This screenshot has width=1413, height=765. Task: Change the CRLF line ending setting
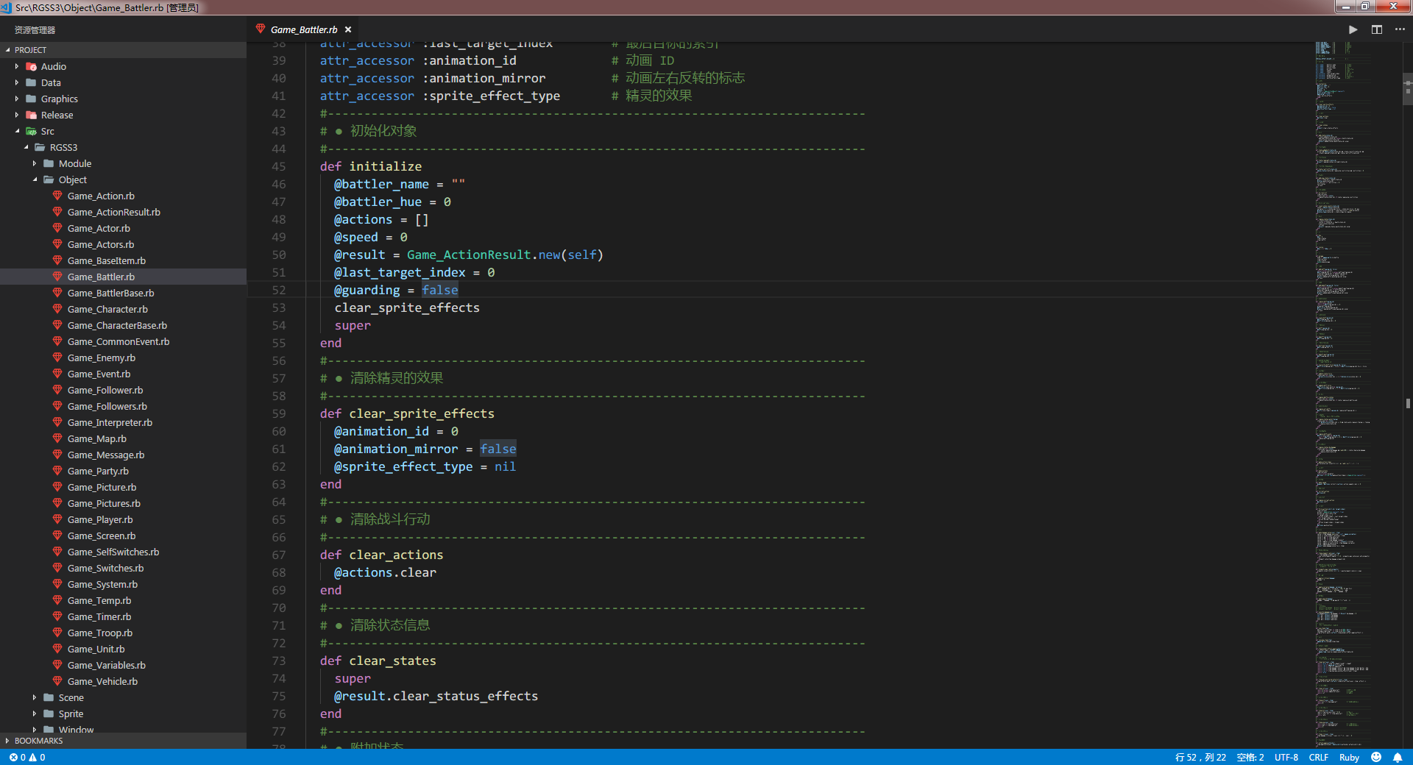[1318, 757]
